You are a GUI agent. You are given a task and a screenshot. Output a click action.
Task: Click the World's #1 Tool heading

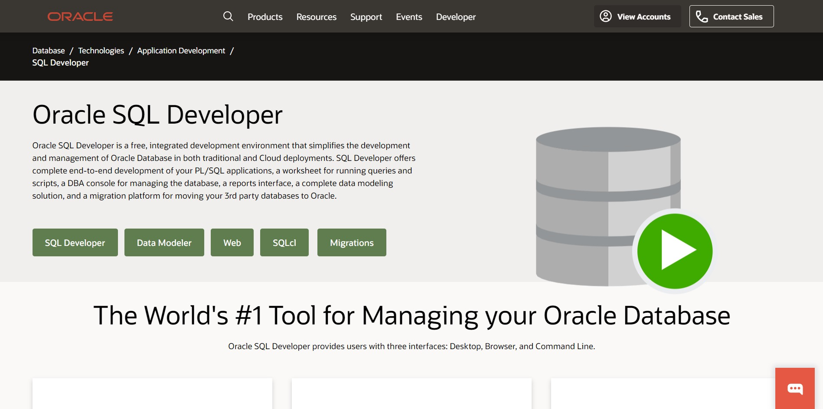(411, 316)
